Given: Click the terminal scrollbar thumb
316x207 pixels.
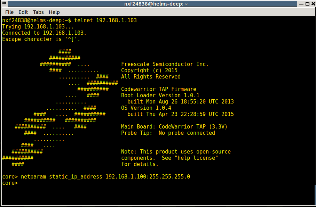Looking at the screenshot, I should click(315, 195).
